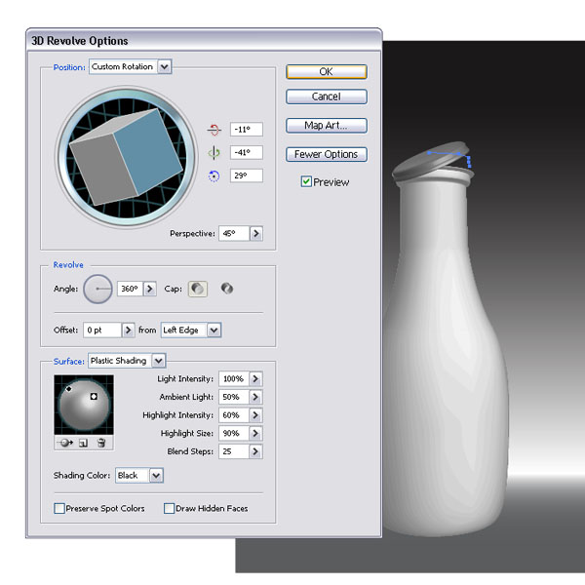Click the OK button

(x=327, y=71)
